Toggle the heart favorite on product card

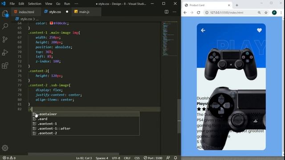(259, 30)
